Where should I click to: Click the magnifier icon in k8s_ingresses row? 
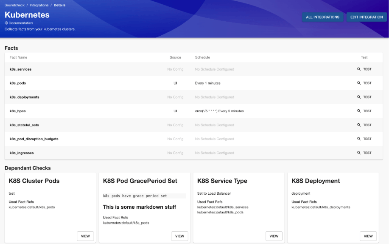[x=359, y=153]
